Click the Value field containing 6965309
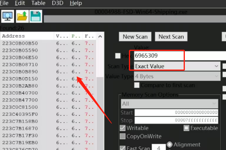 click(x=180, y=56)
